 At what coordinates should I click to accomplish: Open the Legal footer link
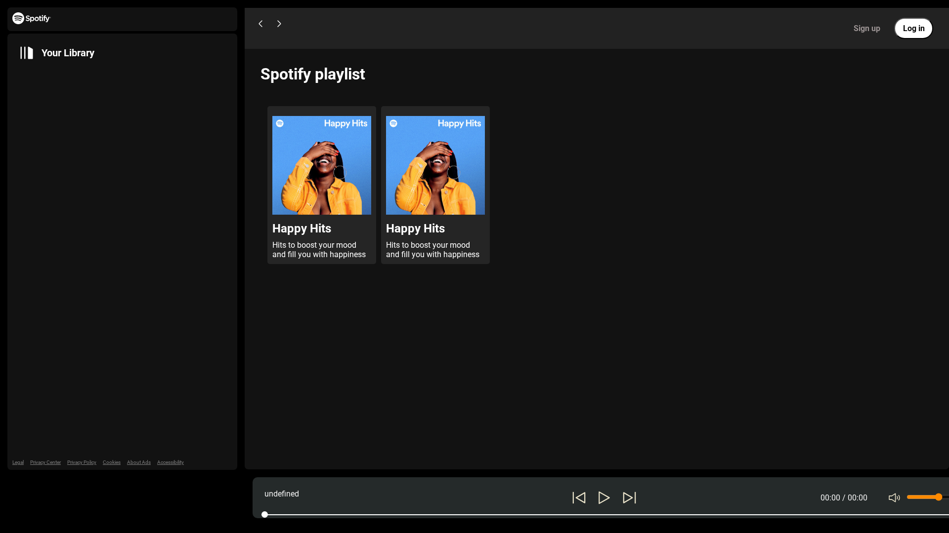[18, 462]
